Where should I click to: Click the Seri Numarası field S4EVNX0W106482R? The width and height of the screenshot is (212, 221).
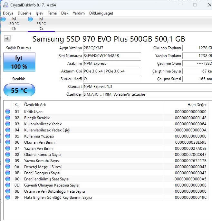click(112, 56)
